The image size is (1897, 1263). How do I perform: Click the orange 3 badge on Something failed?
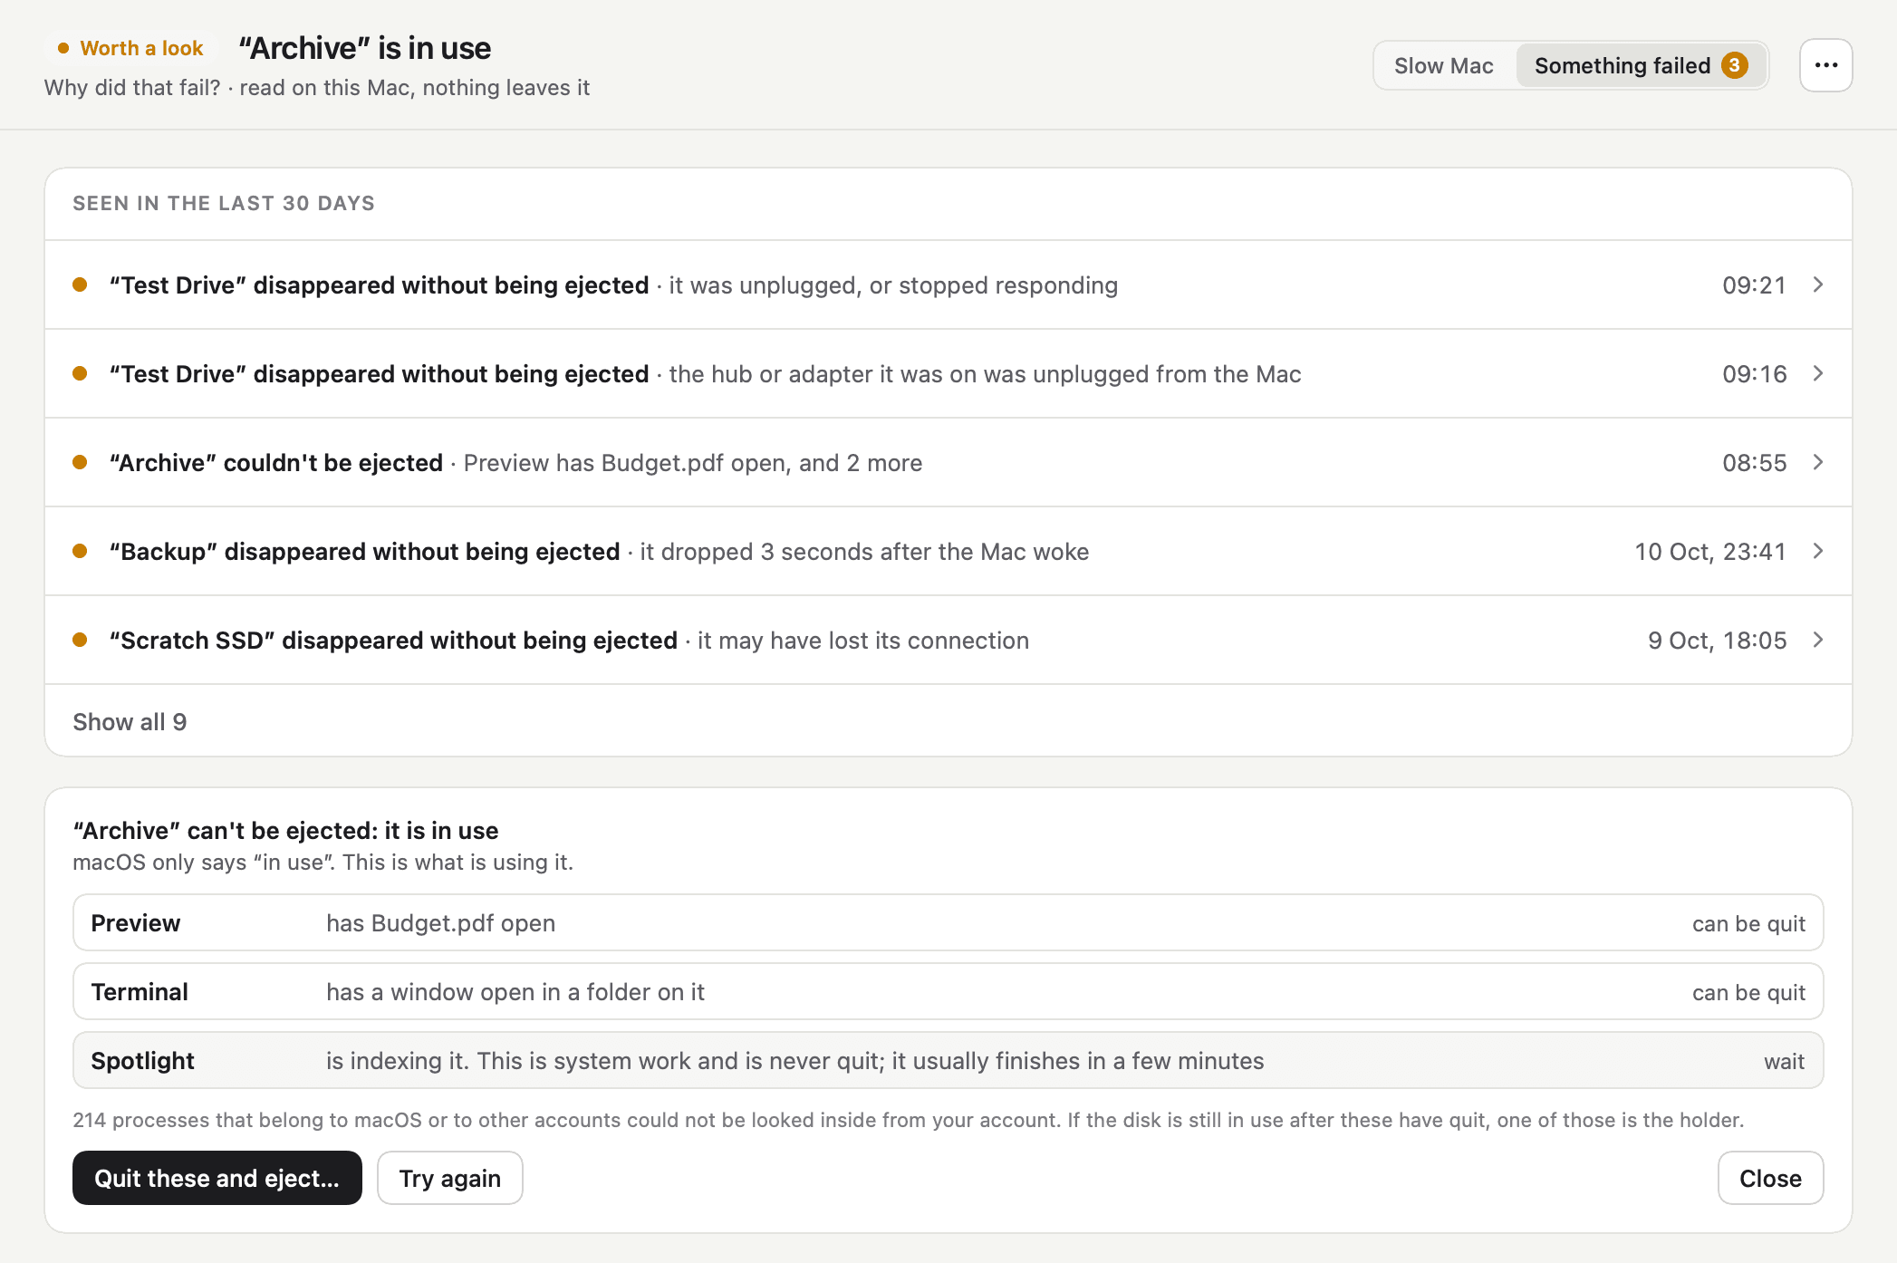[x=1734, y=65]
